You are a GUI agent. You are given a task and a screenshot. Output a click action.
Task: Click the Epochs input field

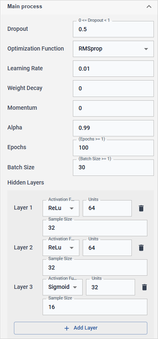pyautogui.click(x=113, y=148)
